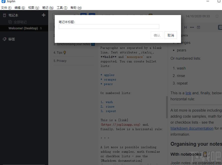Screen dimensions: 222x165
Task: Click '2. rinse' in the preview pane
Action: (x=179, y=76)
